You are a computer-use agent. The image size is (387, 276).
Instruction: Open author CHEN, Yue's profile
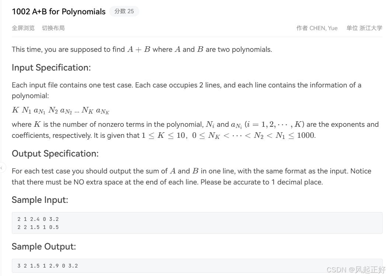324,28
